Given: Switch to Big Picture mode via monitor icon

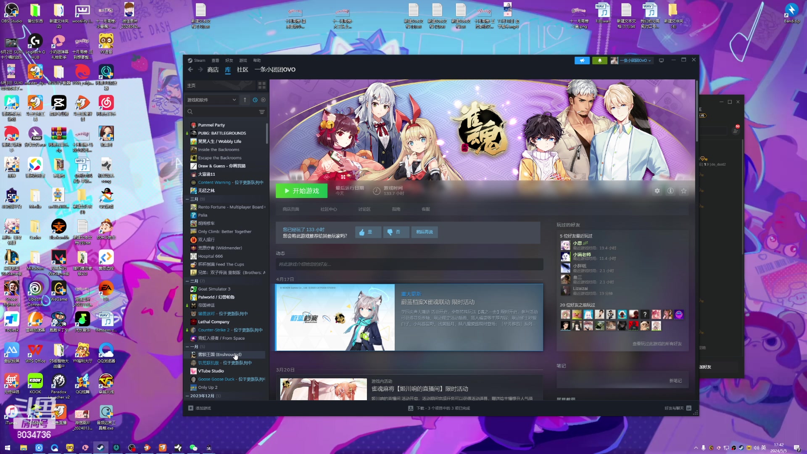Looking at the screenshot, I should [x=661, y=61].
